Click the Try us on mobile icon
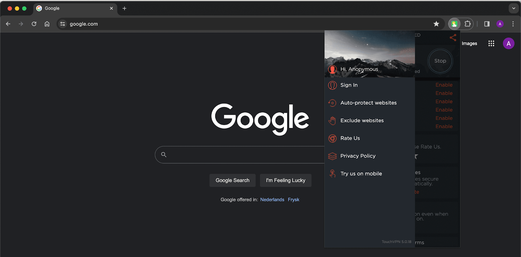This screenshot has width=521, height=257. (332, 174)
